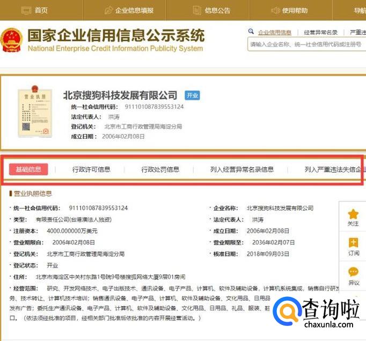Viewport: 366px width, 341px height.
Task: Click the 企业信息填报 pencil icon
Action: [x=108, y=10]
